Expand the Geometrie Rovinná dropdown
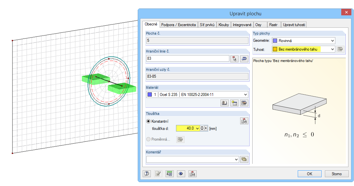Viewport: 354px width, 186px height. point(332,41)
